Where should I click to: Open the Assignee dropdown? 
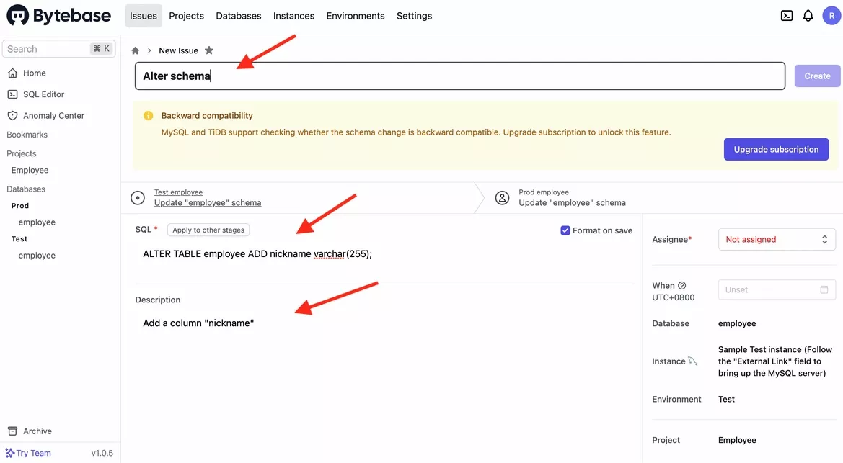point(777,239)
